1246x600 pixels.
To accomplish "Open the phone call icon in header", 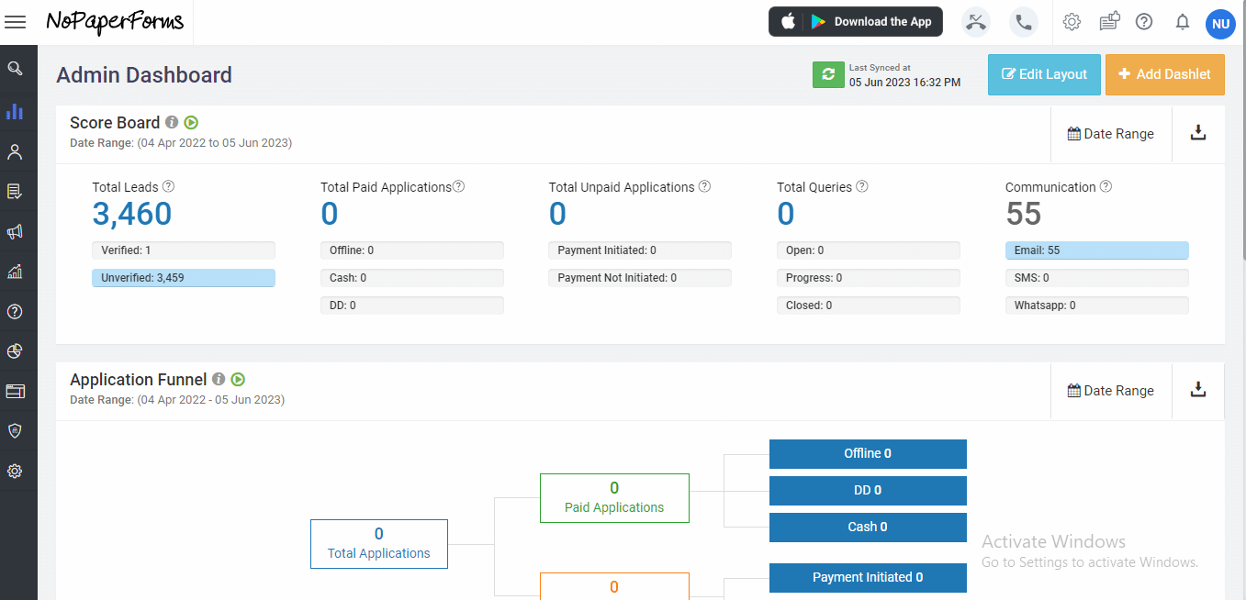I will [1023, 22].
